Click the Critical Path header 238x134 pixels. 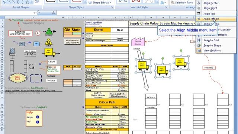pyautogui.click(x=107, y=102)
